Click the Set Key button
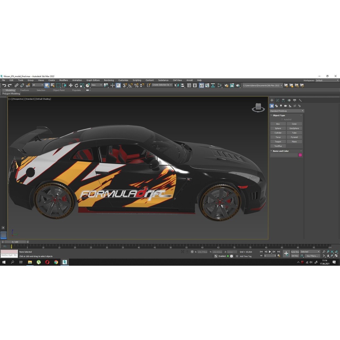Screen dimensions: 340x340 click(295, 256)
